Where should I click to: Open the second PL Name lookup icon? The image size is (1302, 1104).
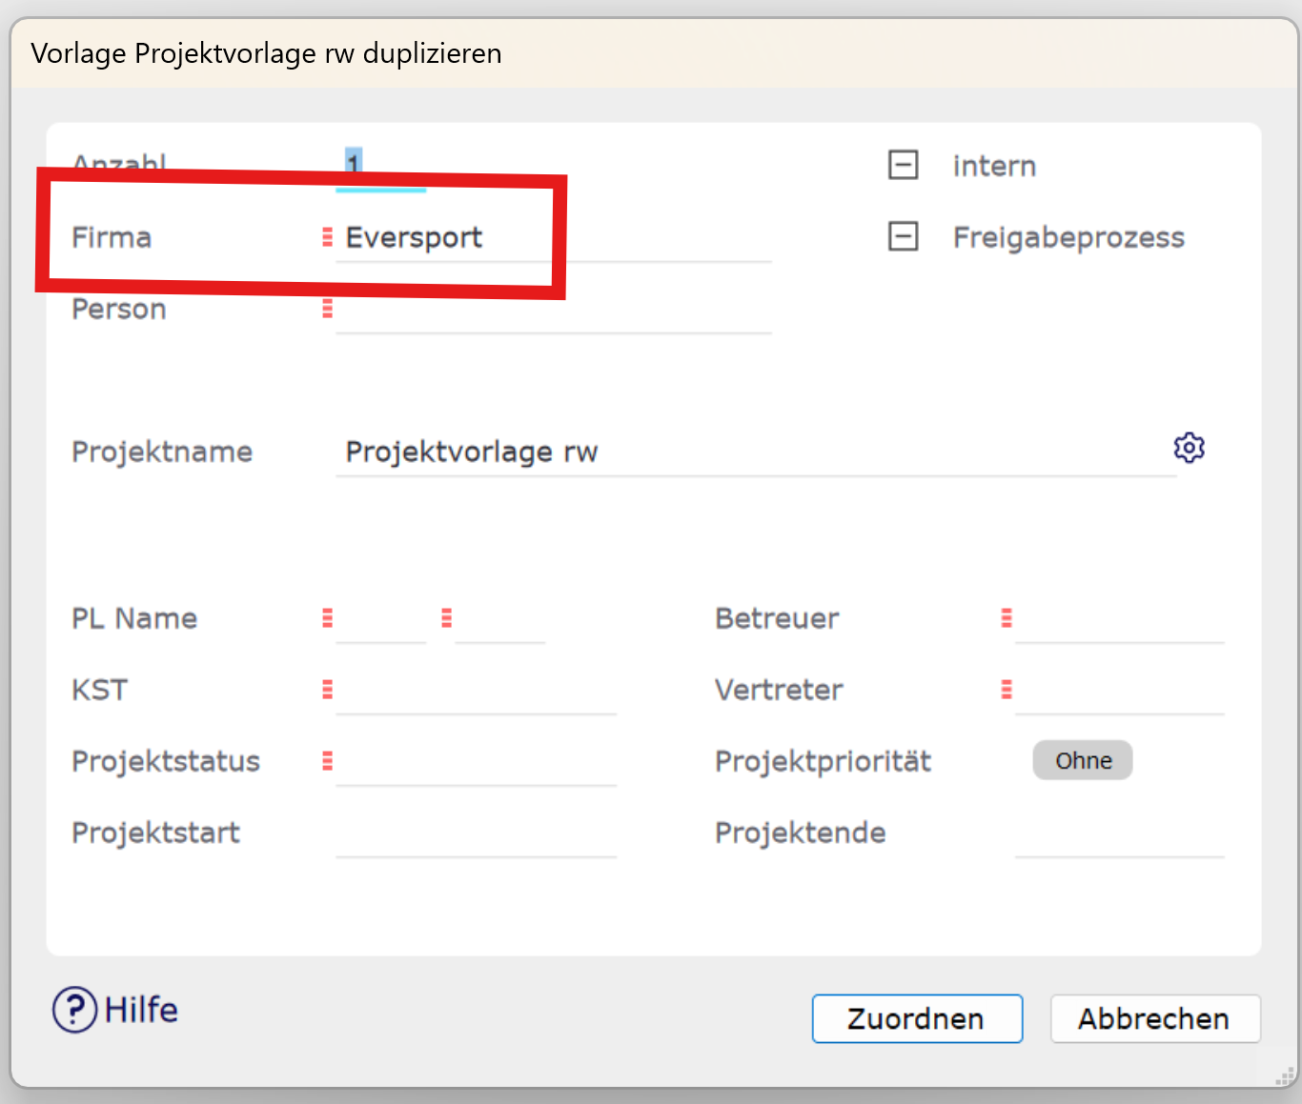[446, 618]
